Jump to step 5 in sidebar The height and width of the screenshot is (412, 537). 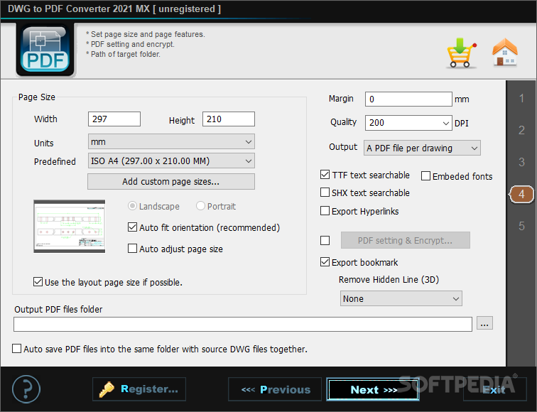click(521, 226)
